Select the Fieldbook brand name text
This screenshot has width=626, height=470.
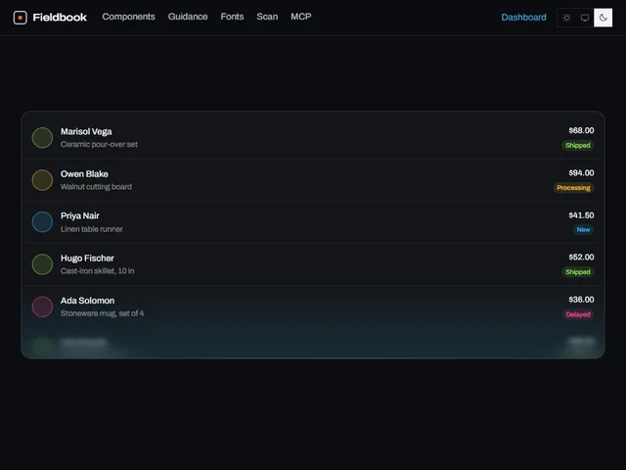click(x=60, y=18)
